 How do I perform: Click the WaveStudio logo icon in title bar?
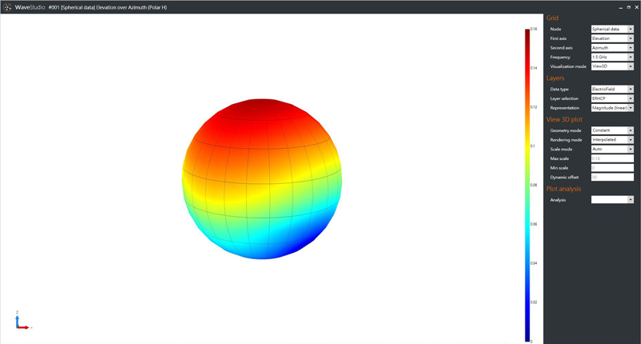(8, 6)
